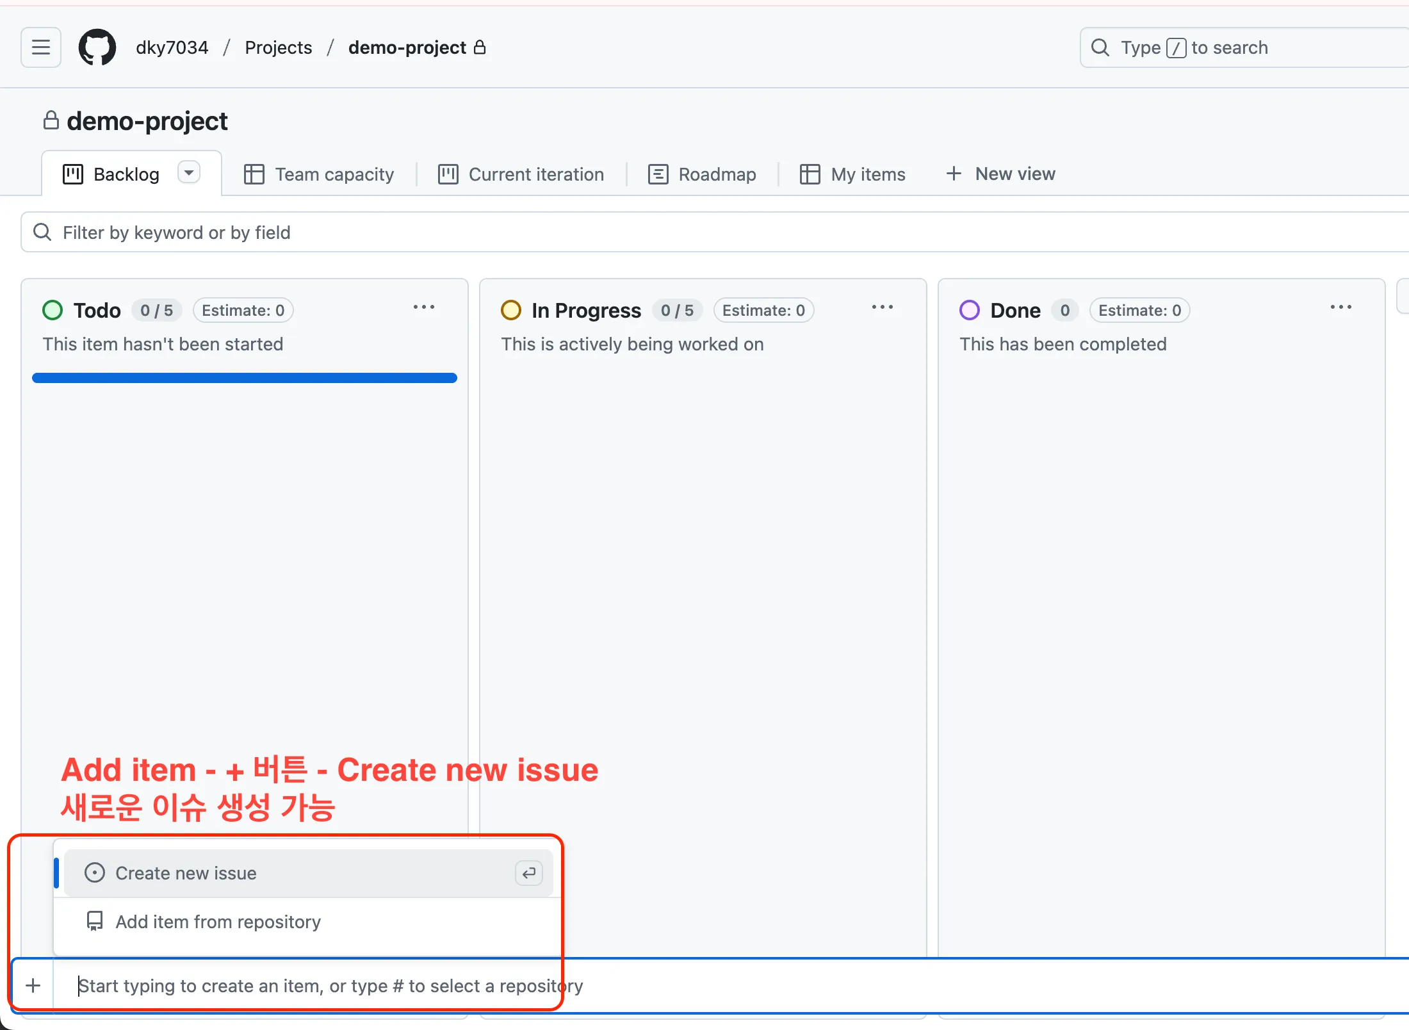
Task: Go to the Projects breadcrumb link
Action: (279, 47)
